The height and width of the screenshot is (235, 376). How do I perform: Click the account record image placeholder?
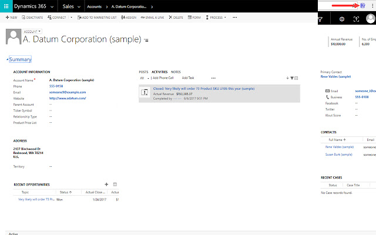[14, 36]
